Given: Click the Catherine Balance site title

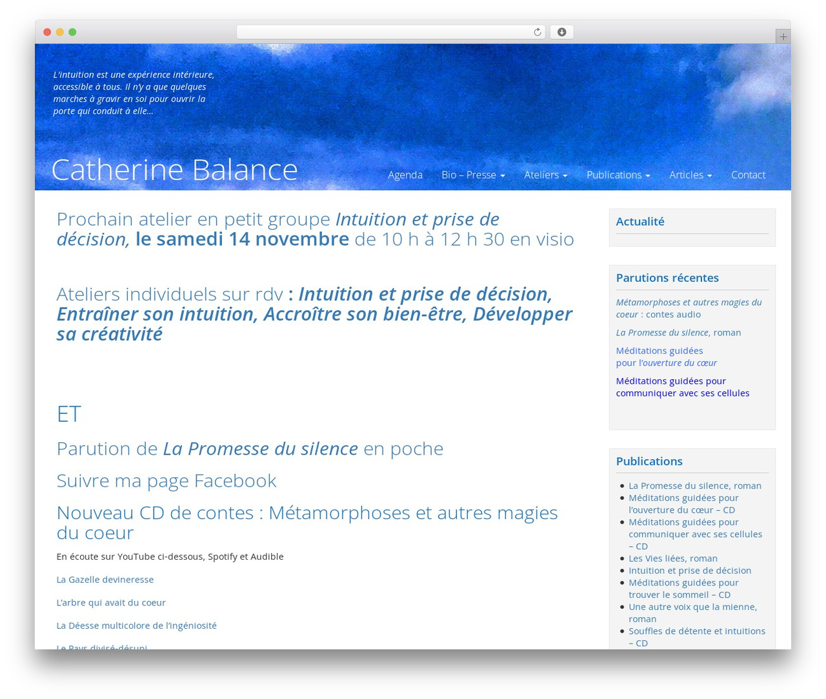Looking at the screenshot, I should click(174, 170).
